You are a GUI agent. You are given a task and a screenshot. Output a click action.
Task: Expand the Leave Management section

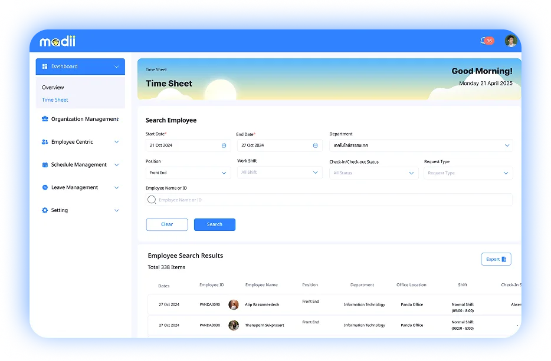point(117,187)
